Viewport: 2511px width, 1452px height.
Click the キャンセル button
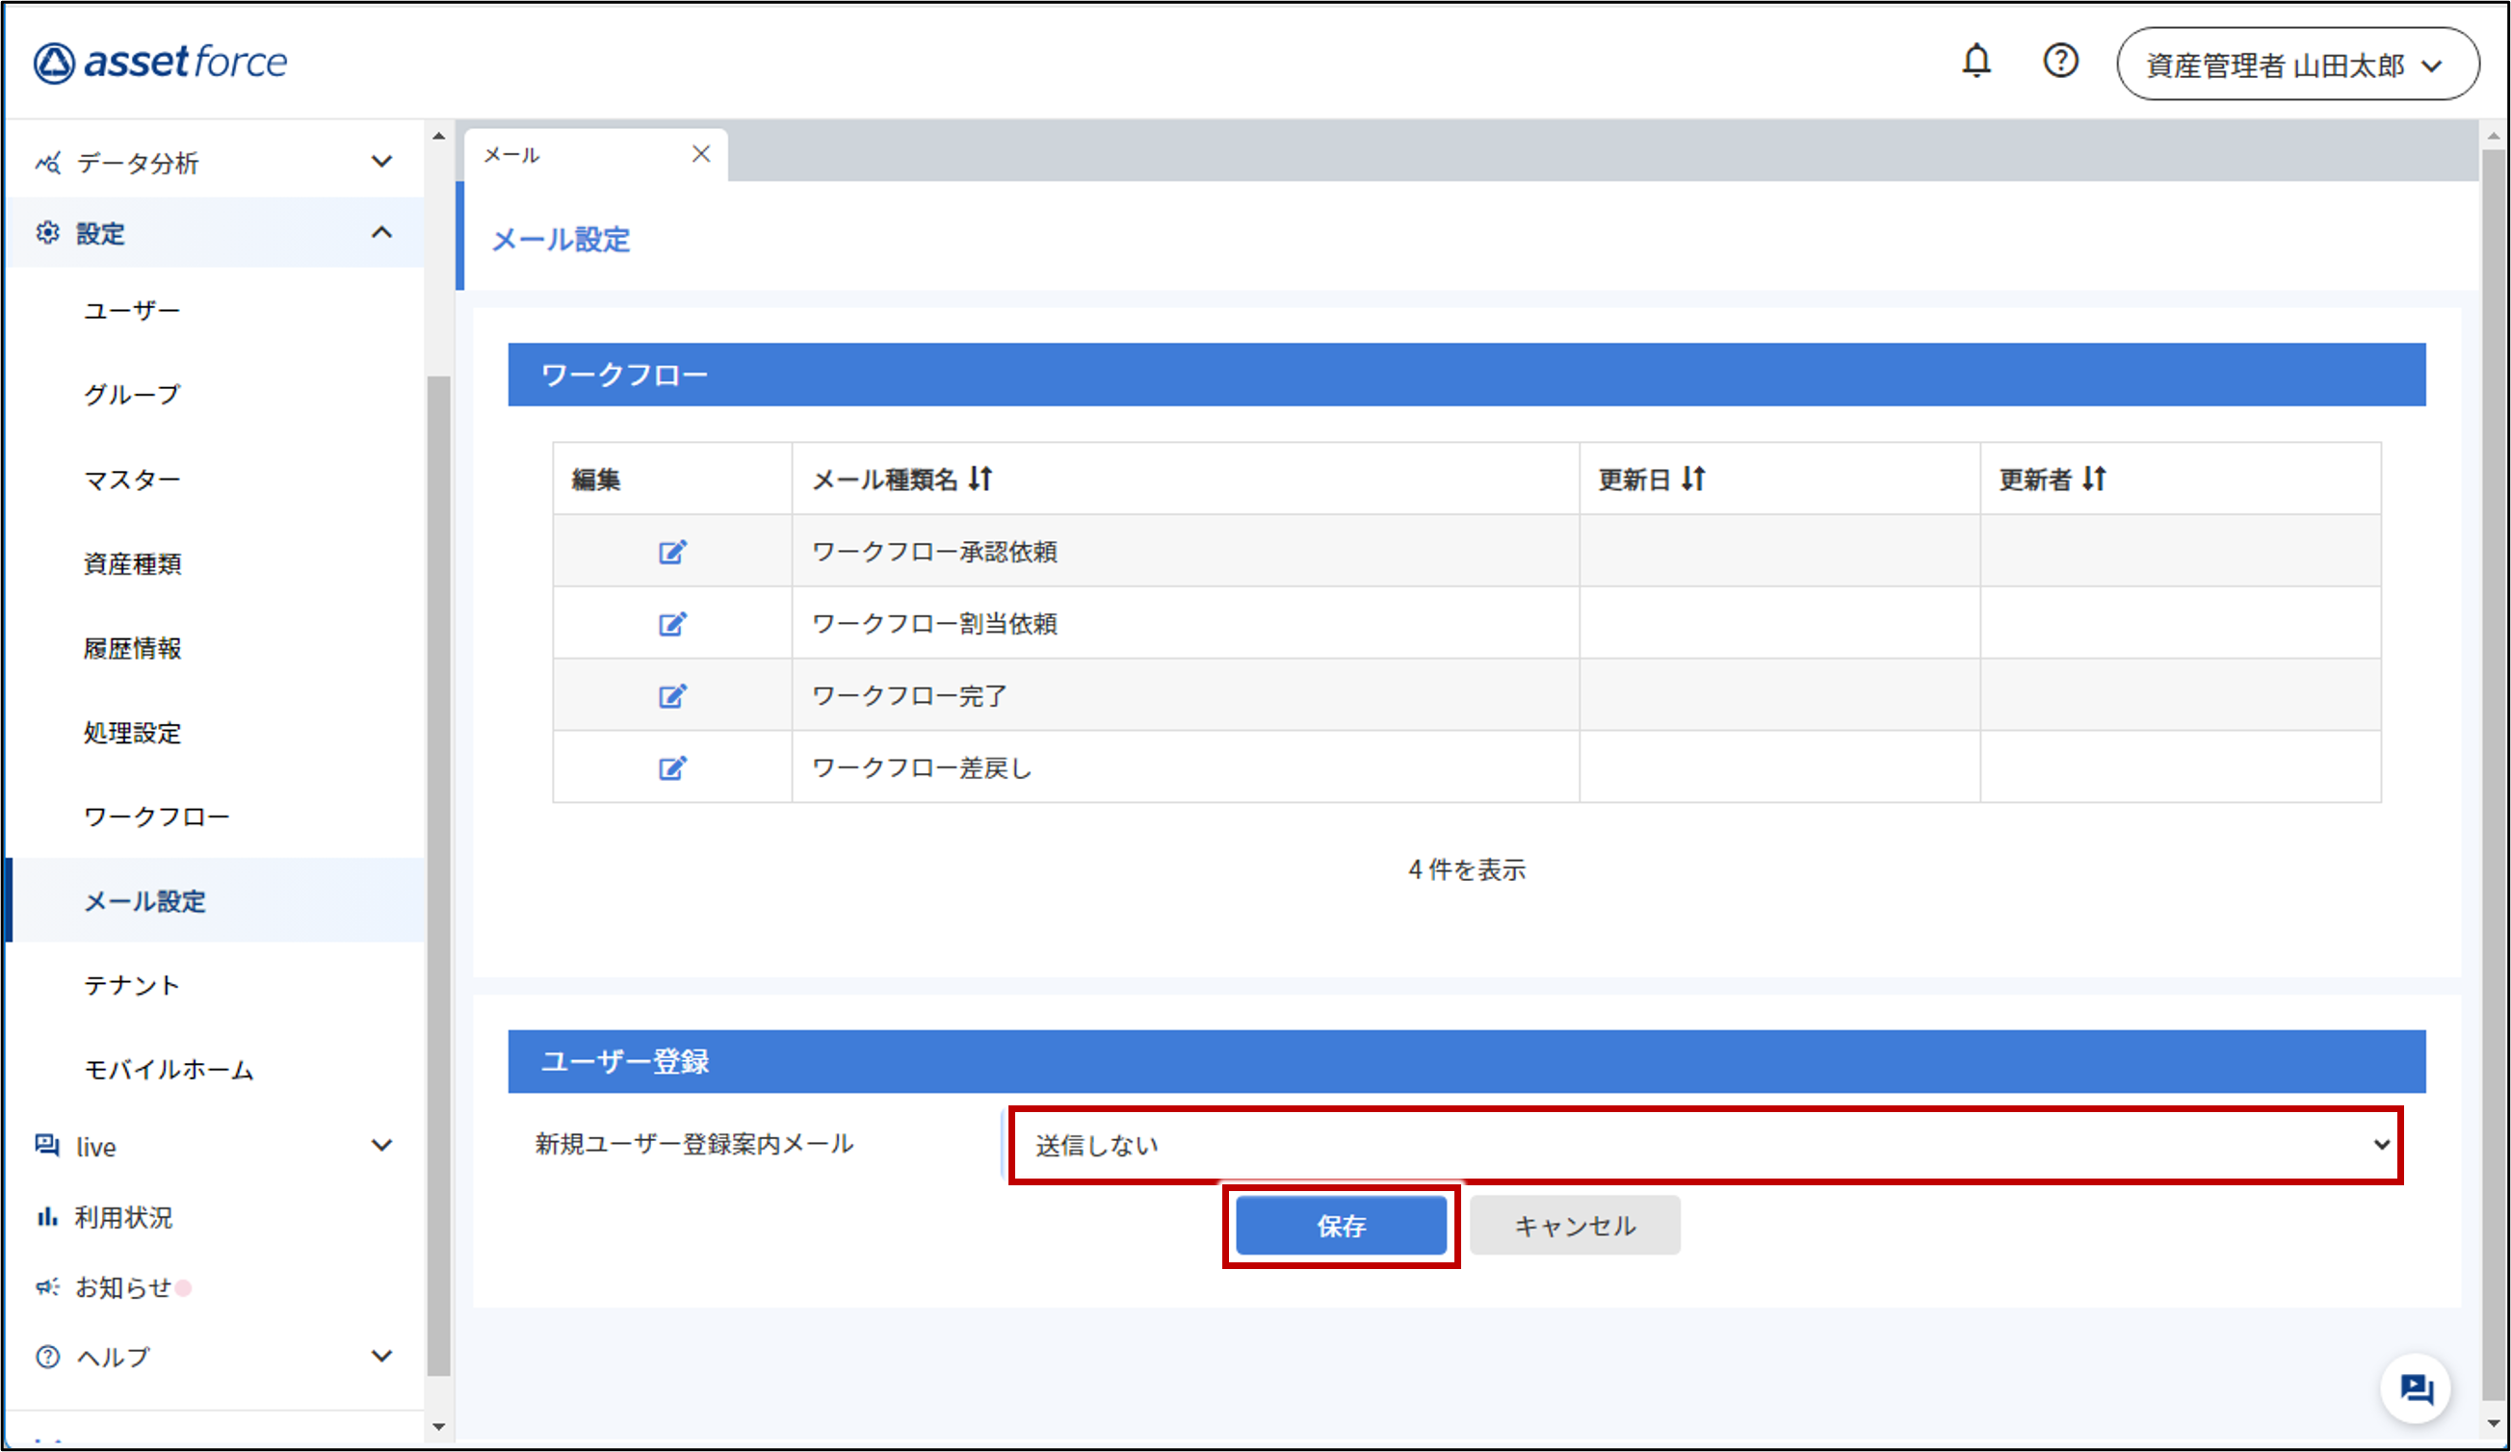pyautogui.click(x=1576, y=1225)
